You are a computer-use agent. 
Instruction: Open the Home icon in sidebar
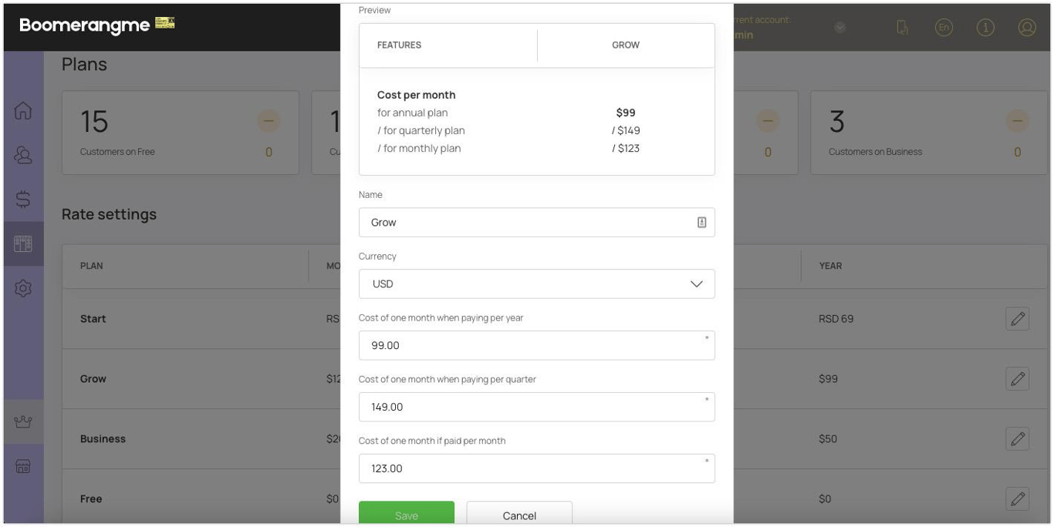[23, 111]
